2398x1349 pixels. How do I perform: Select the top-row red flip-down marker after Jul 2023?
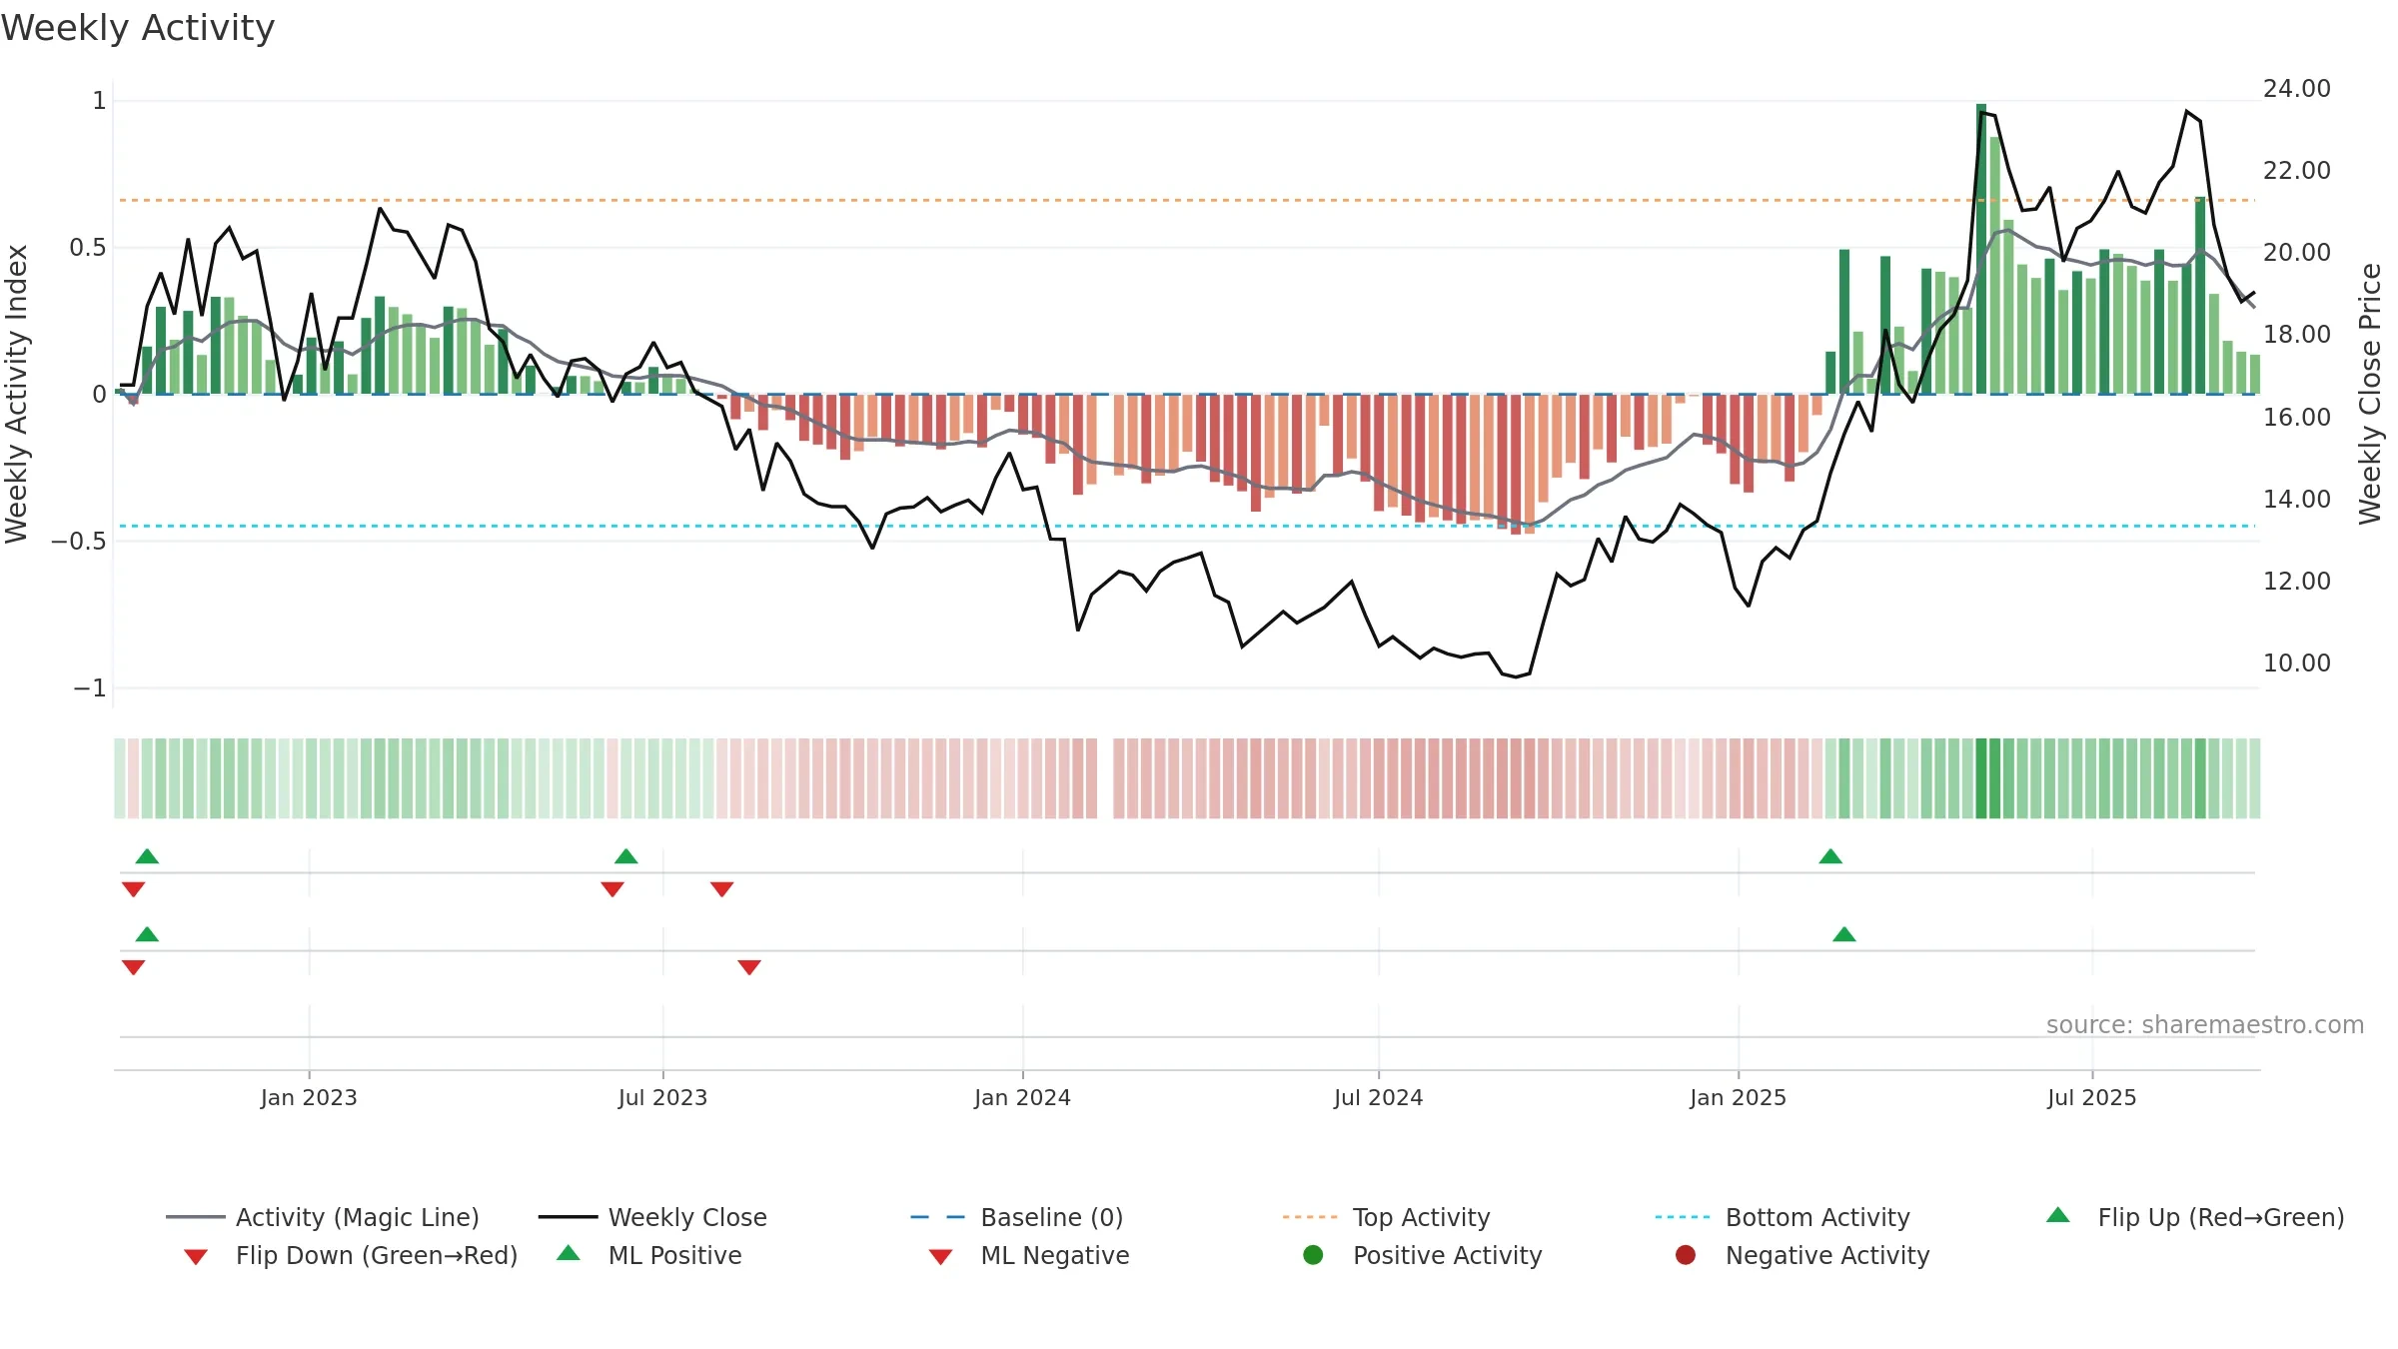[x=722, y=889]
